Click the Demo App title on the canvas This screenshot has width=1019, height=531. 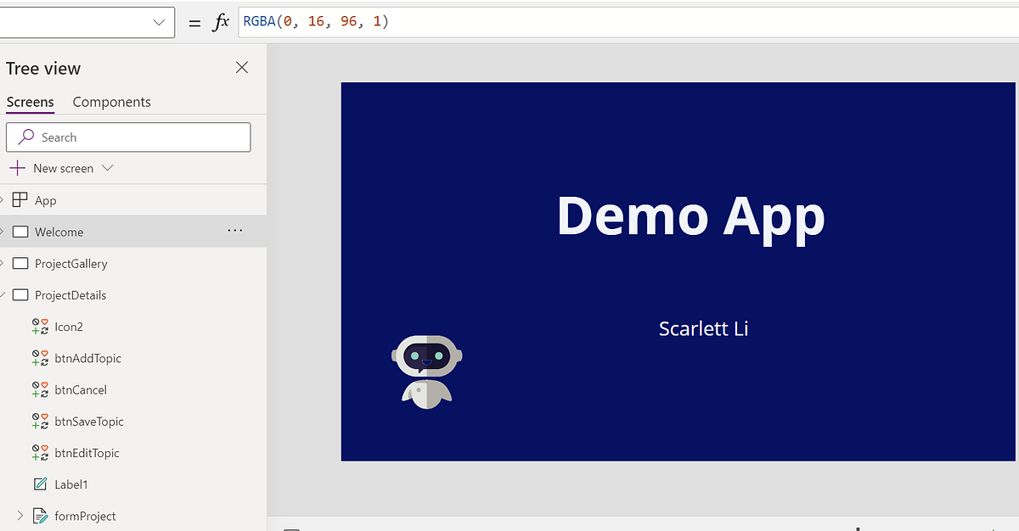point(690,216)
